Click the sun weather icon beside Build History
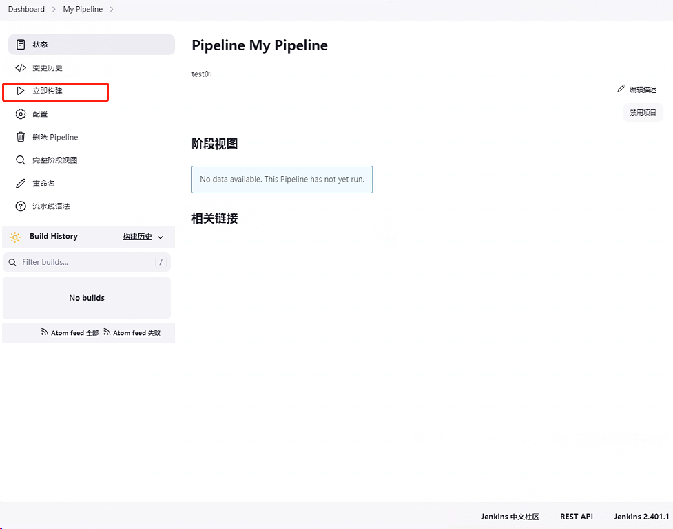 15,237
